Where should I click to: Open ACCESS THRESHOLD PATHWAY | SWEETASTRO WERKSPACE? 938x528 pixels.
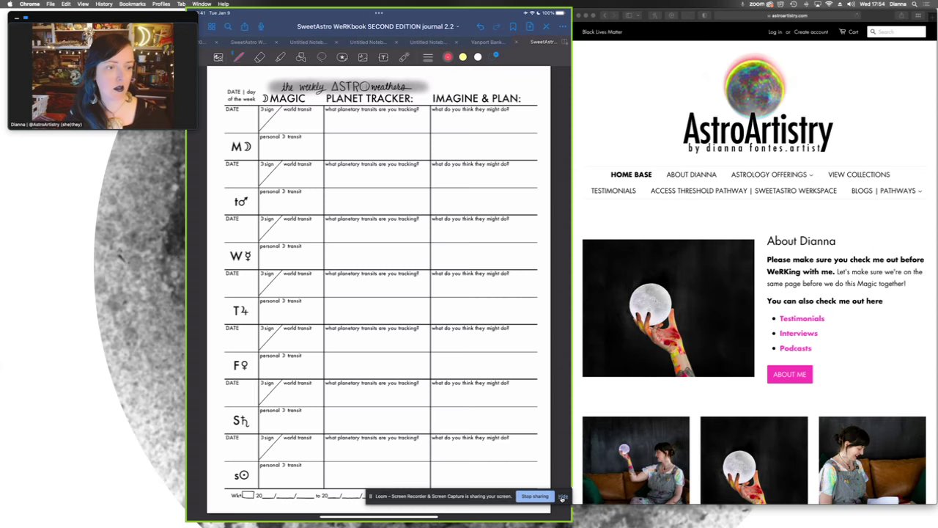pyautogui.click(x=743, y=191)
